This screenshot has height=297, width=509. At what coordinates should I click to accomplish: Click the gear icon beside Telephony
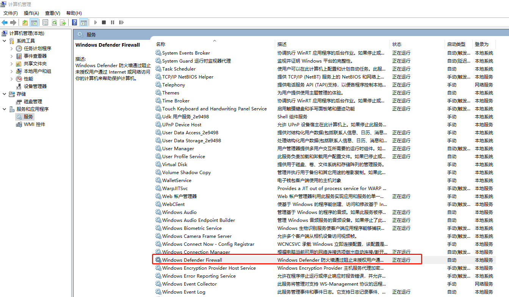click(158, 85)
